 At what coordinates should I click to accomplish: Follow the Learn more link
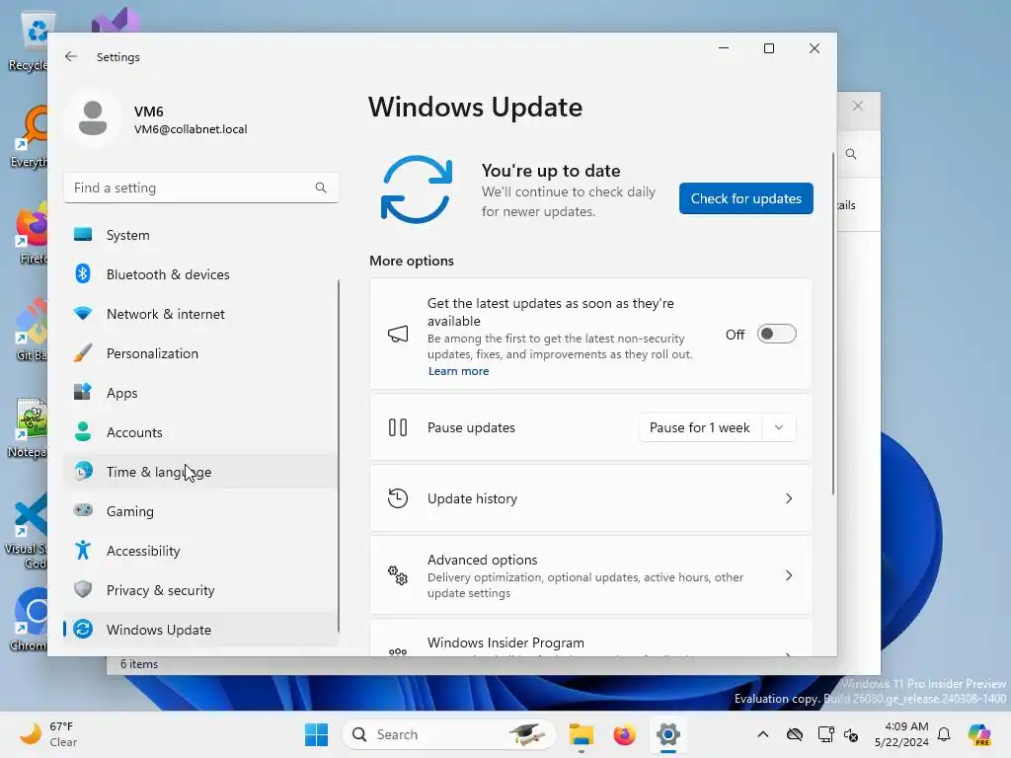point(458,371)
